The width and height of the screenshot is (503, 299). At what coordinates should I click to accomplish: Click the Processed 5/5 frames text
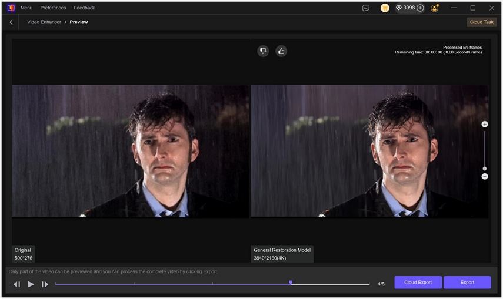(462, 47)
